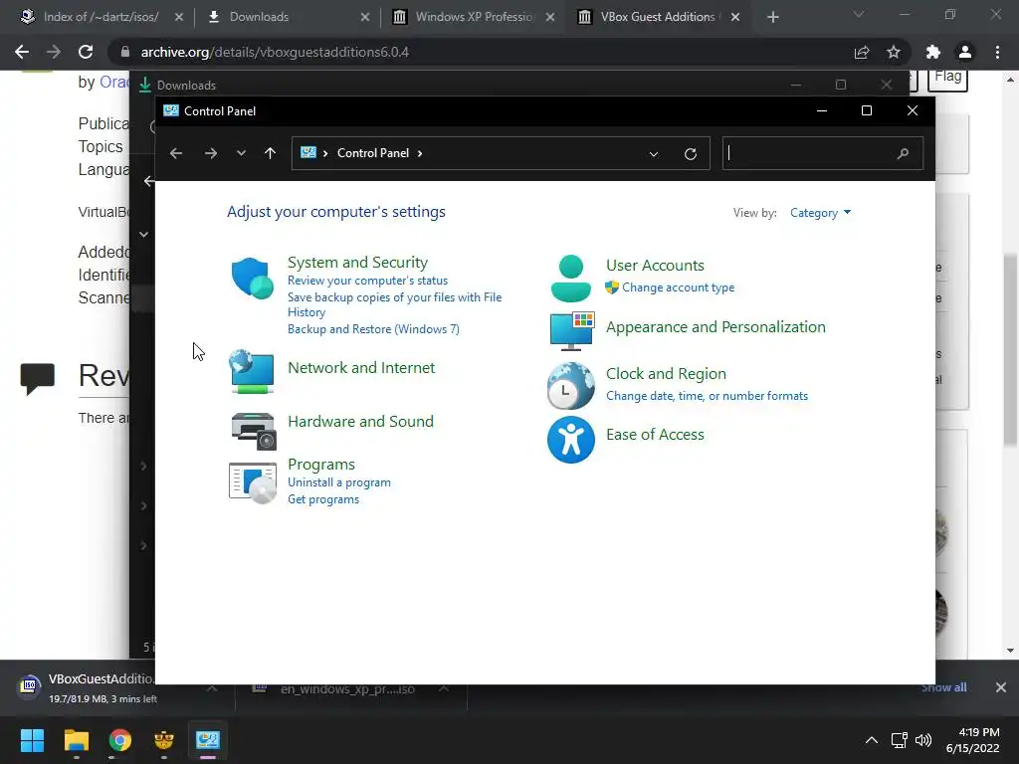Show hidden system tray icons

pyautogui.click(x=872, y=740)
